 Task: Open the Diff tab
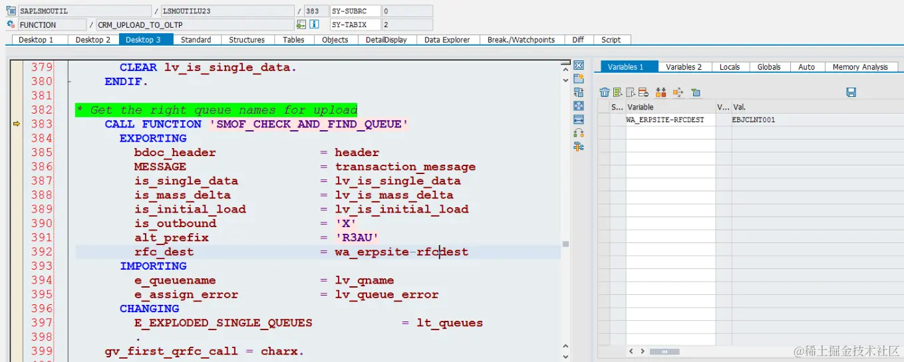(578, 40)
